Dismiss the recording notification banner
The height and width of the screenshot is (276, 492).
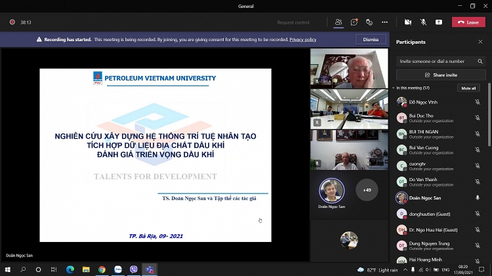pos(371,39)
